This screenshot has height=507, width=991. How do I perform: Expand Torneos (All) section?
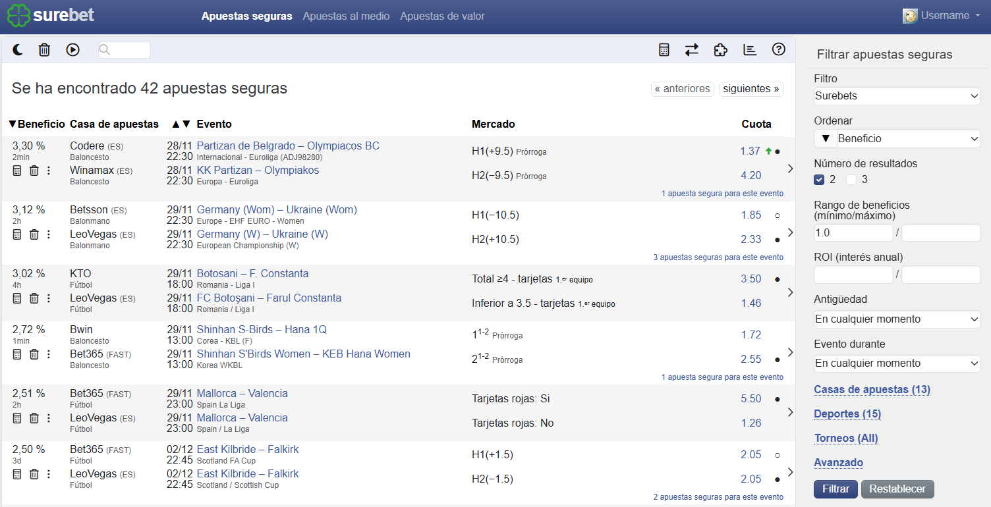pyautogui.click(x=846, y=438)
